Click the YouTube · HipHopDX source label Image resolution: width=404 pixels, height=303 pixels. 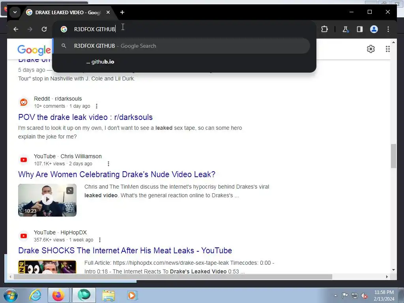point(60,232)
